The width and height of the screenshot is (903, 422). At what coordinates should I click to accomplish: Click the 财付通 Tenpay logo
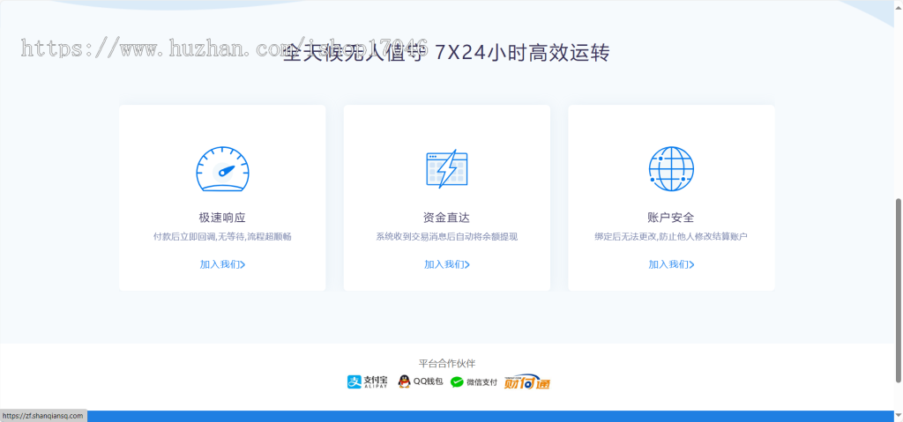526,381
